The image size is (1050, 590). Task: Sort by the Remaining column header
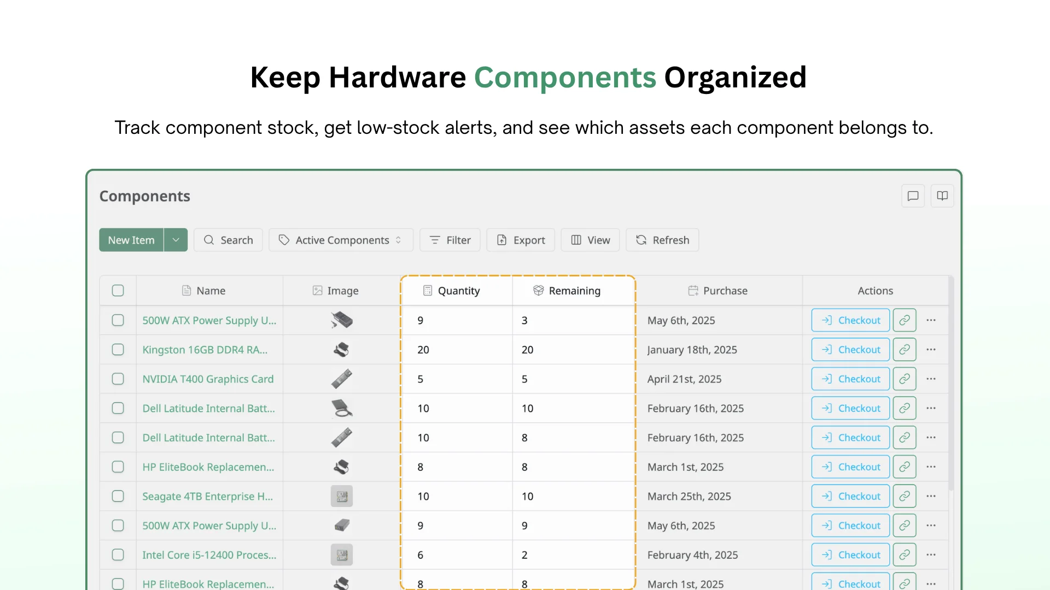click(567, 291)
